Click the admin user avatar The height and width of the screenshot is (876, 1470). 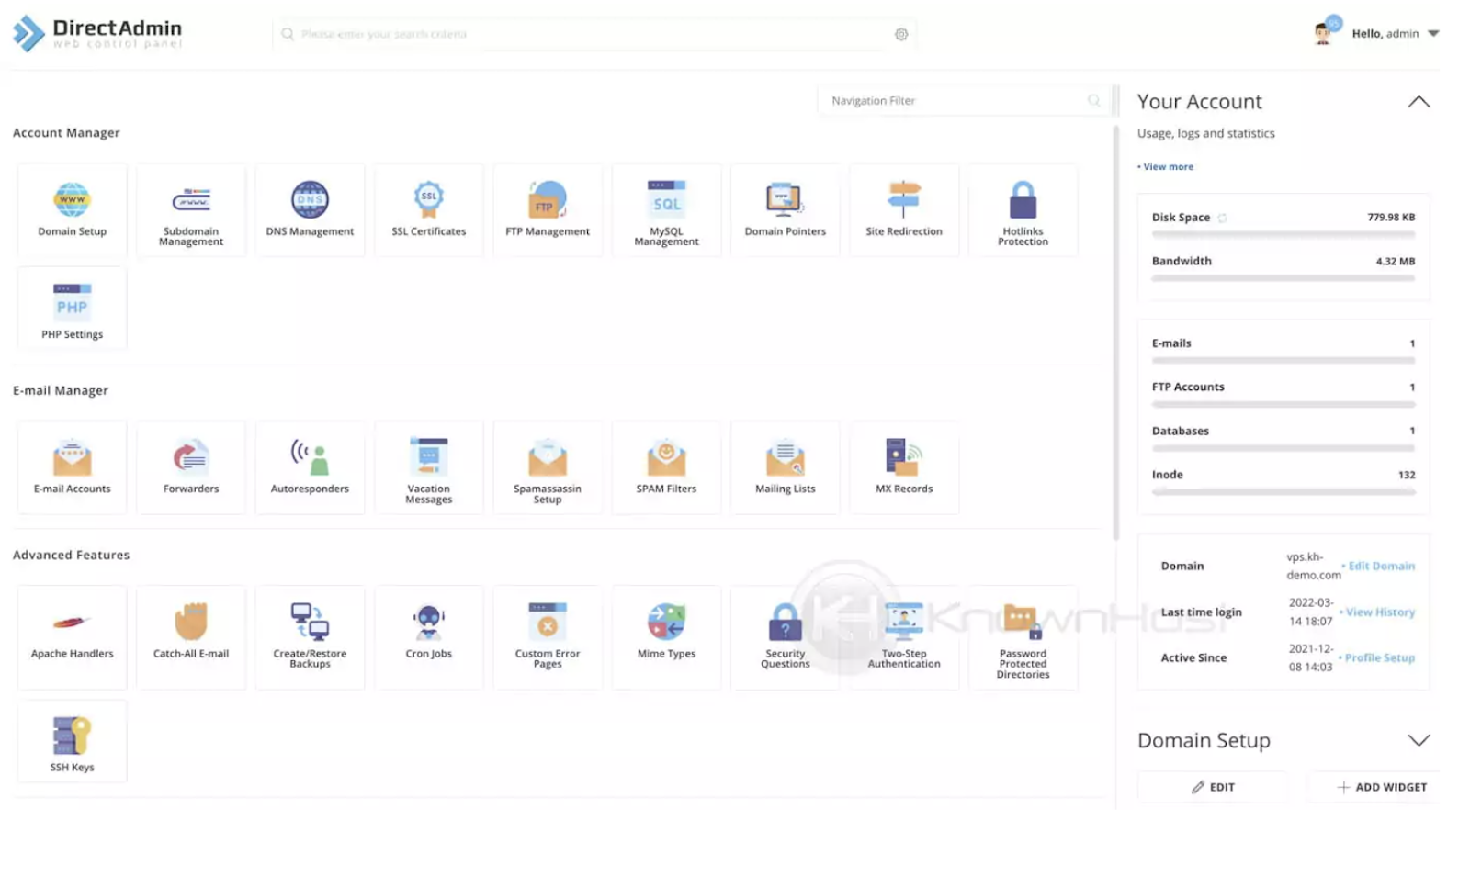click(x=1325, y=32)
